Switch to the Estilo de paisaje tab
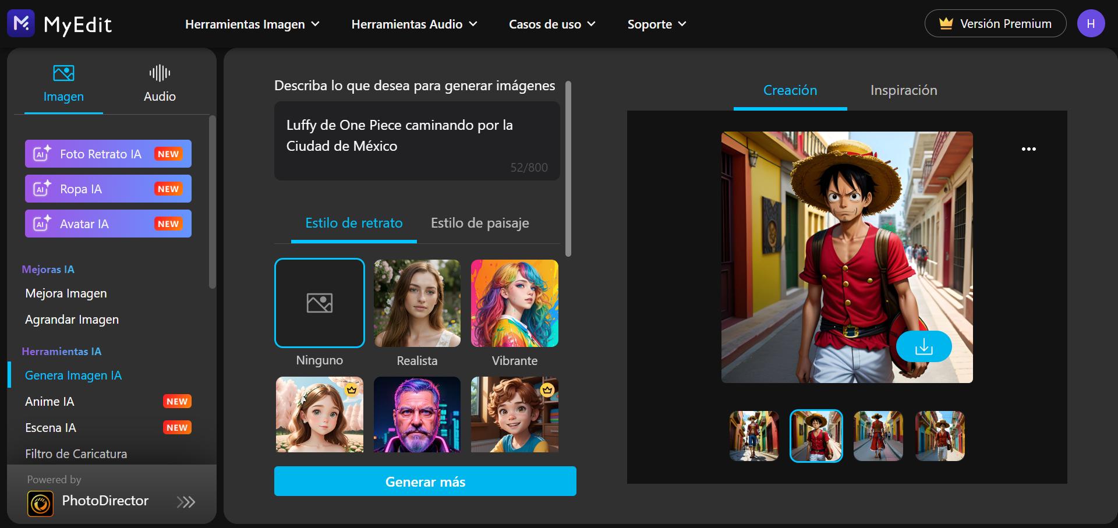The height and width of the screenshot is (528, 1118). 479,222
